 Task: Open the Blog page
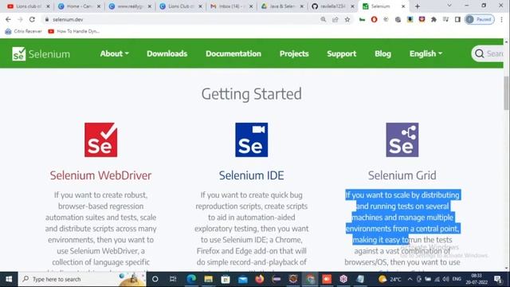point(382,53)
